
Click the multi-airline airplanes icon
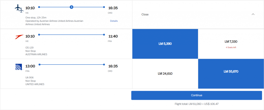[19, 9]
